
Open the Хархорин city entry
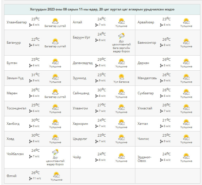pos(80,124)
